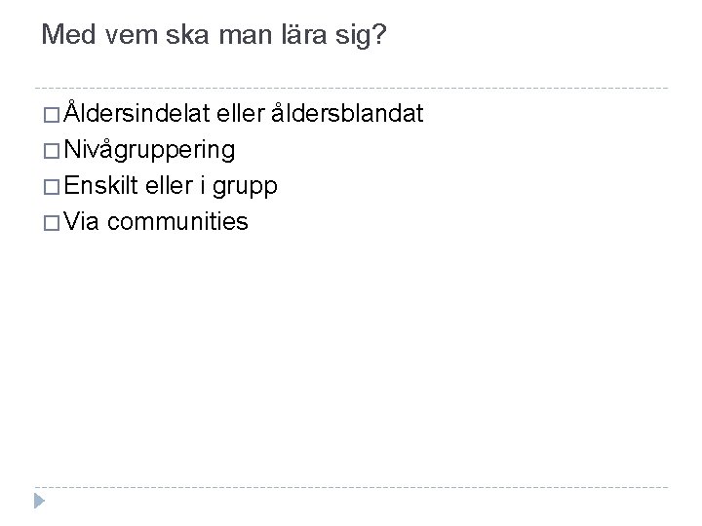Click square bullet before Nivågruppering
702x526 pixels.
tap(51, 151)
